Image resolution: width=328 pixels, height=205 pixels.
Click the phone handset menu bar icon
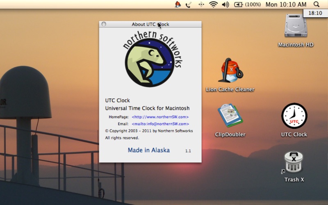tap(189, 5)
